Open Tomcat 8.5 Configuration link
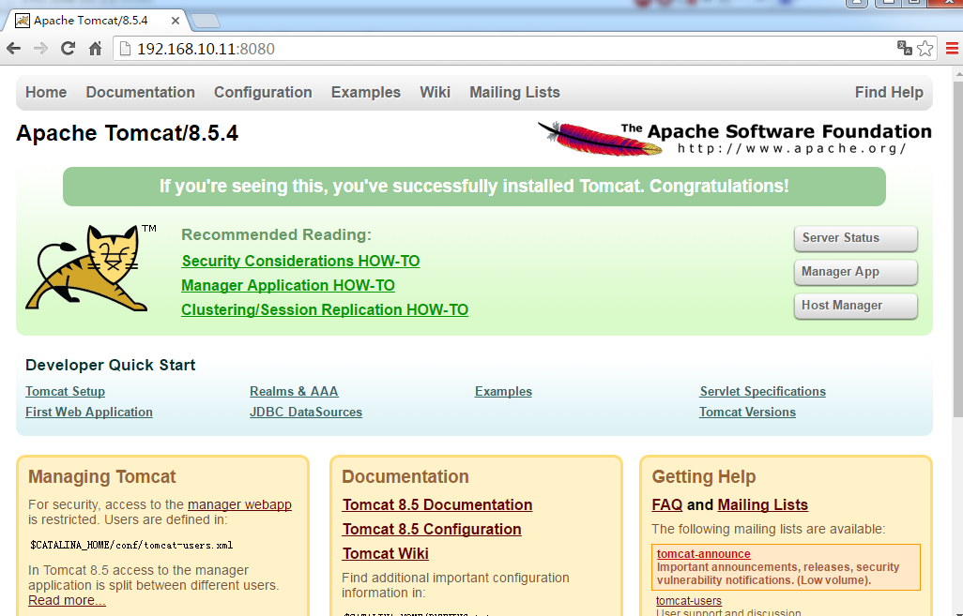The width and height of the screenshot is (963, 616). pos(432,529)
